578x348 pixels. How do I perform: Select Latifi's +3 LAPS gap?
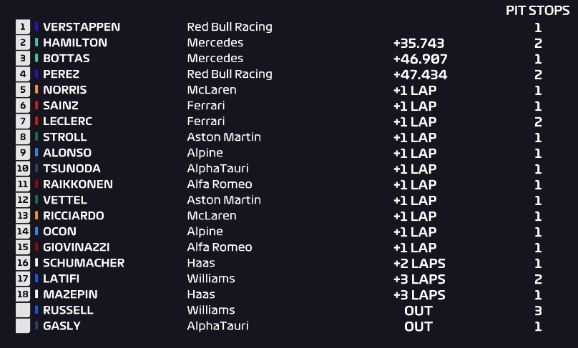[419, 279]
